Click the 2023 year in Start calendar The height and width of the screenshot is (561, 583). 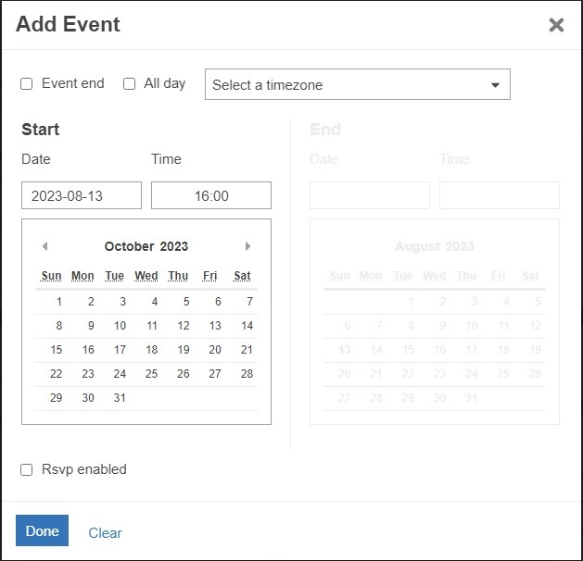tap(173, 246)
